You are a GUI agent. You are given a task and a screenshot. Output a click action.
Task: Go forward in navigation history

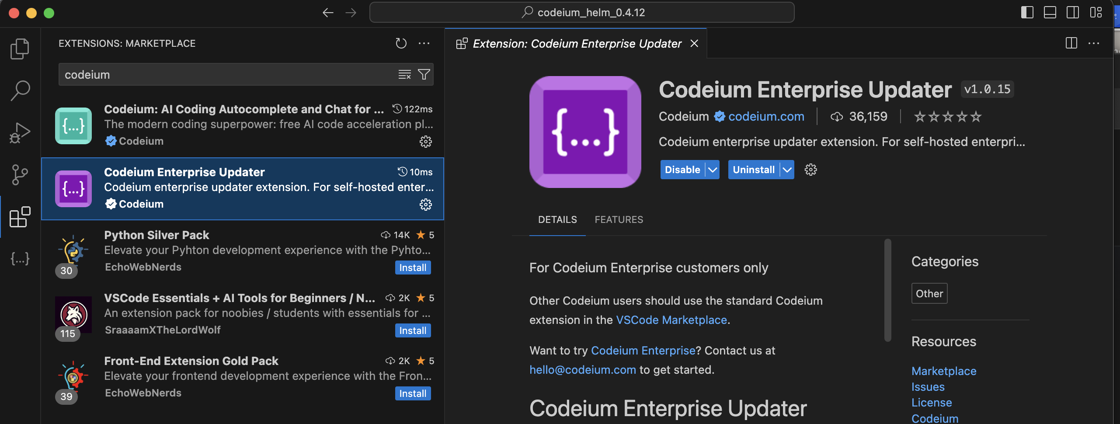(x=351, y=13)
